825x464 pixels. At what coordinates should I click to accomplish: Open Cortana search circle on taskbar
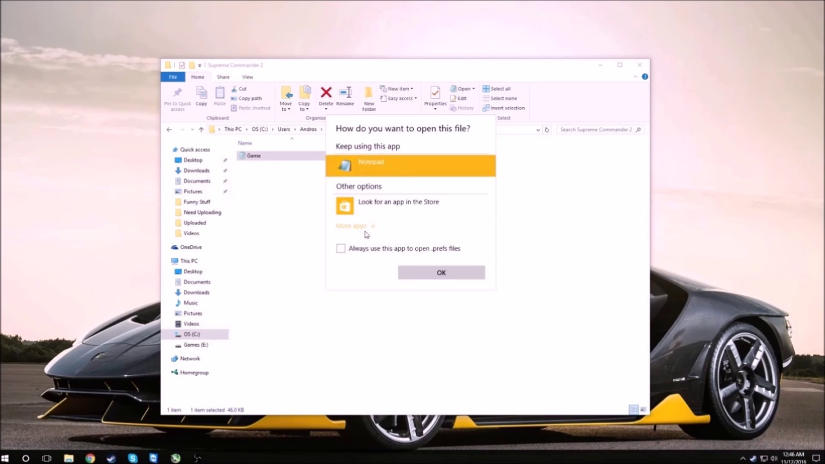pos(25,458)
